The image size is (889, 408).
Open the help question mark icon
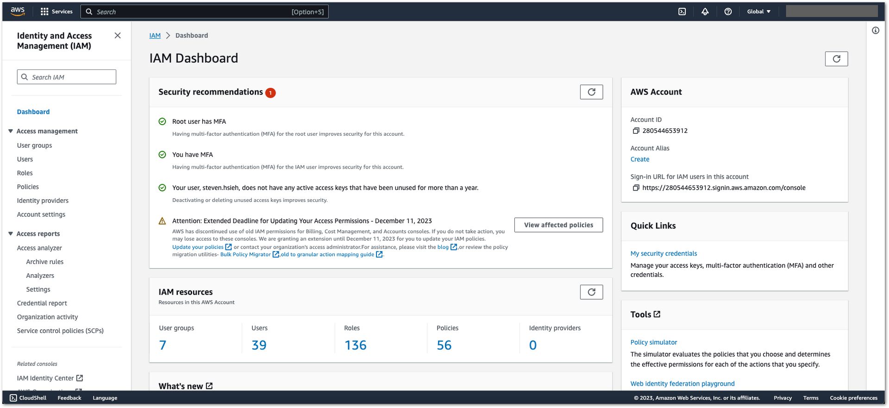(728, 12)
